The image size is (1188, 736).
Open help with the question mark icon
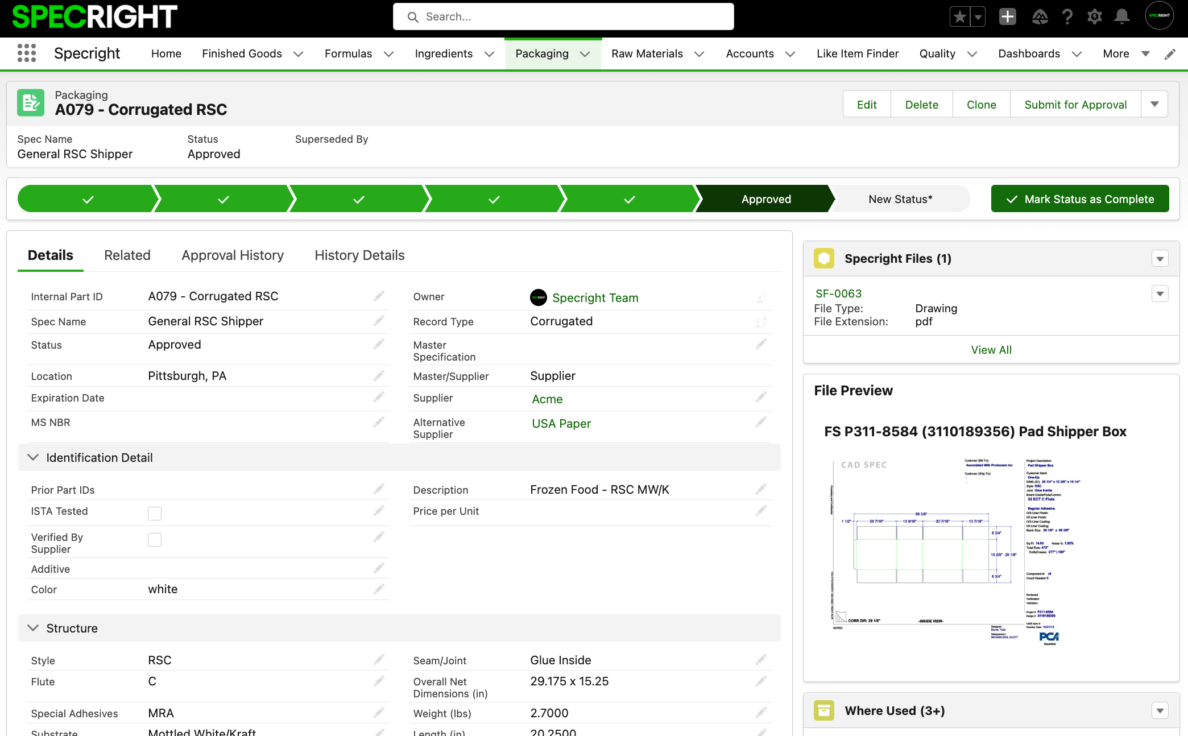coord(1067,16)
